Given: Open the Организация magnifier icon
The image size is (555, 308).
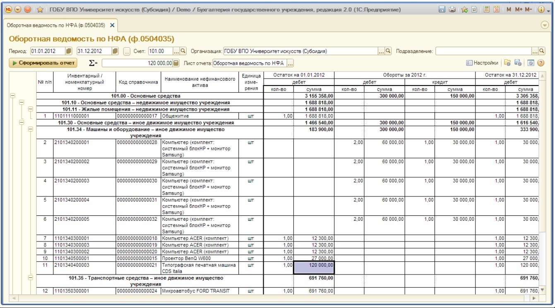Looking at the screenshot, I should 388,51.
